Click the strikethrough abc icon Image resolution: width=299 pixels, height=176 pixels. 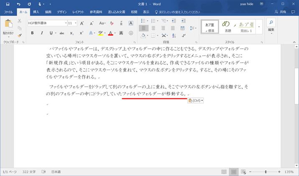pos(62,33)
